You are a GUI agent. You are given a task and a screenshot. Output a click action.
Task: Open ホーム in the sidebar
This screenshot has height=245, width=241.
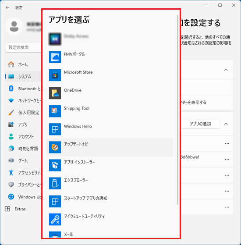[23, 64]
